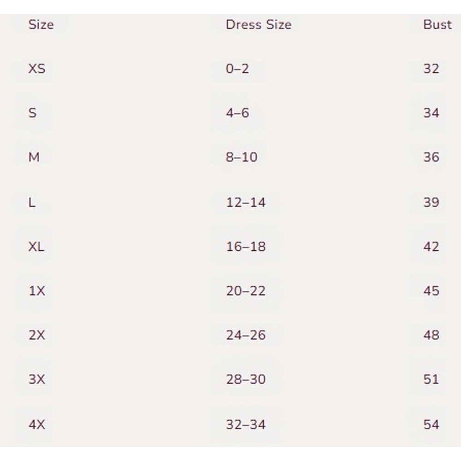Select the 3X size row label

coord(37,379)
